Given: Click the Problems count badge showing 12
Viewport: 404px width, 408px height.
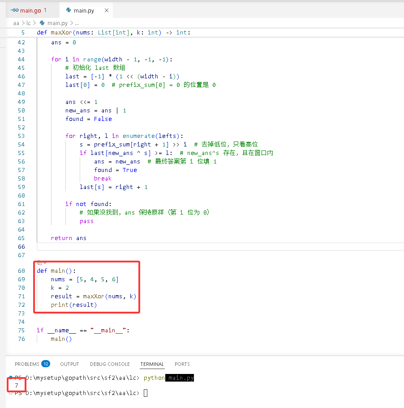Looking at the screenshot, I should click(46, 364).
